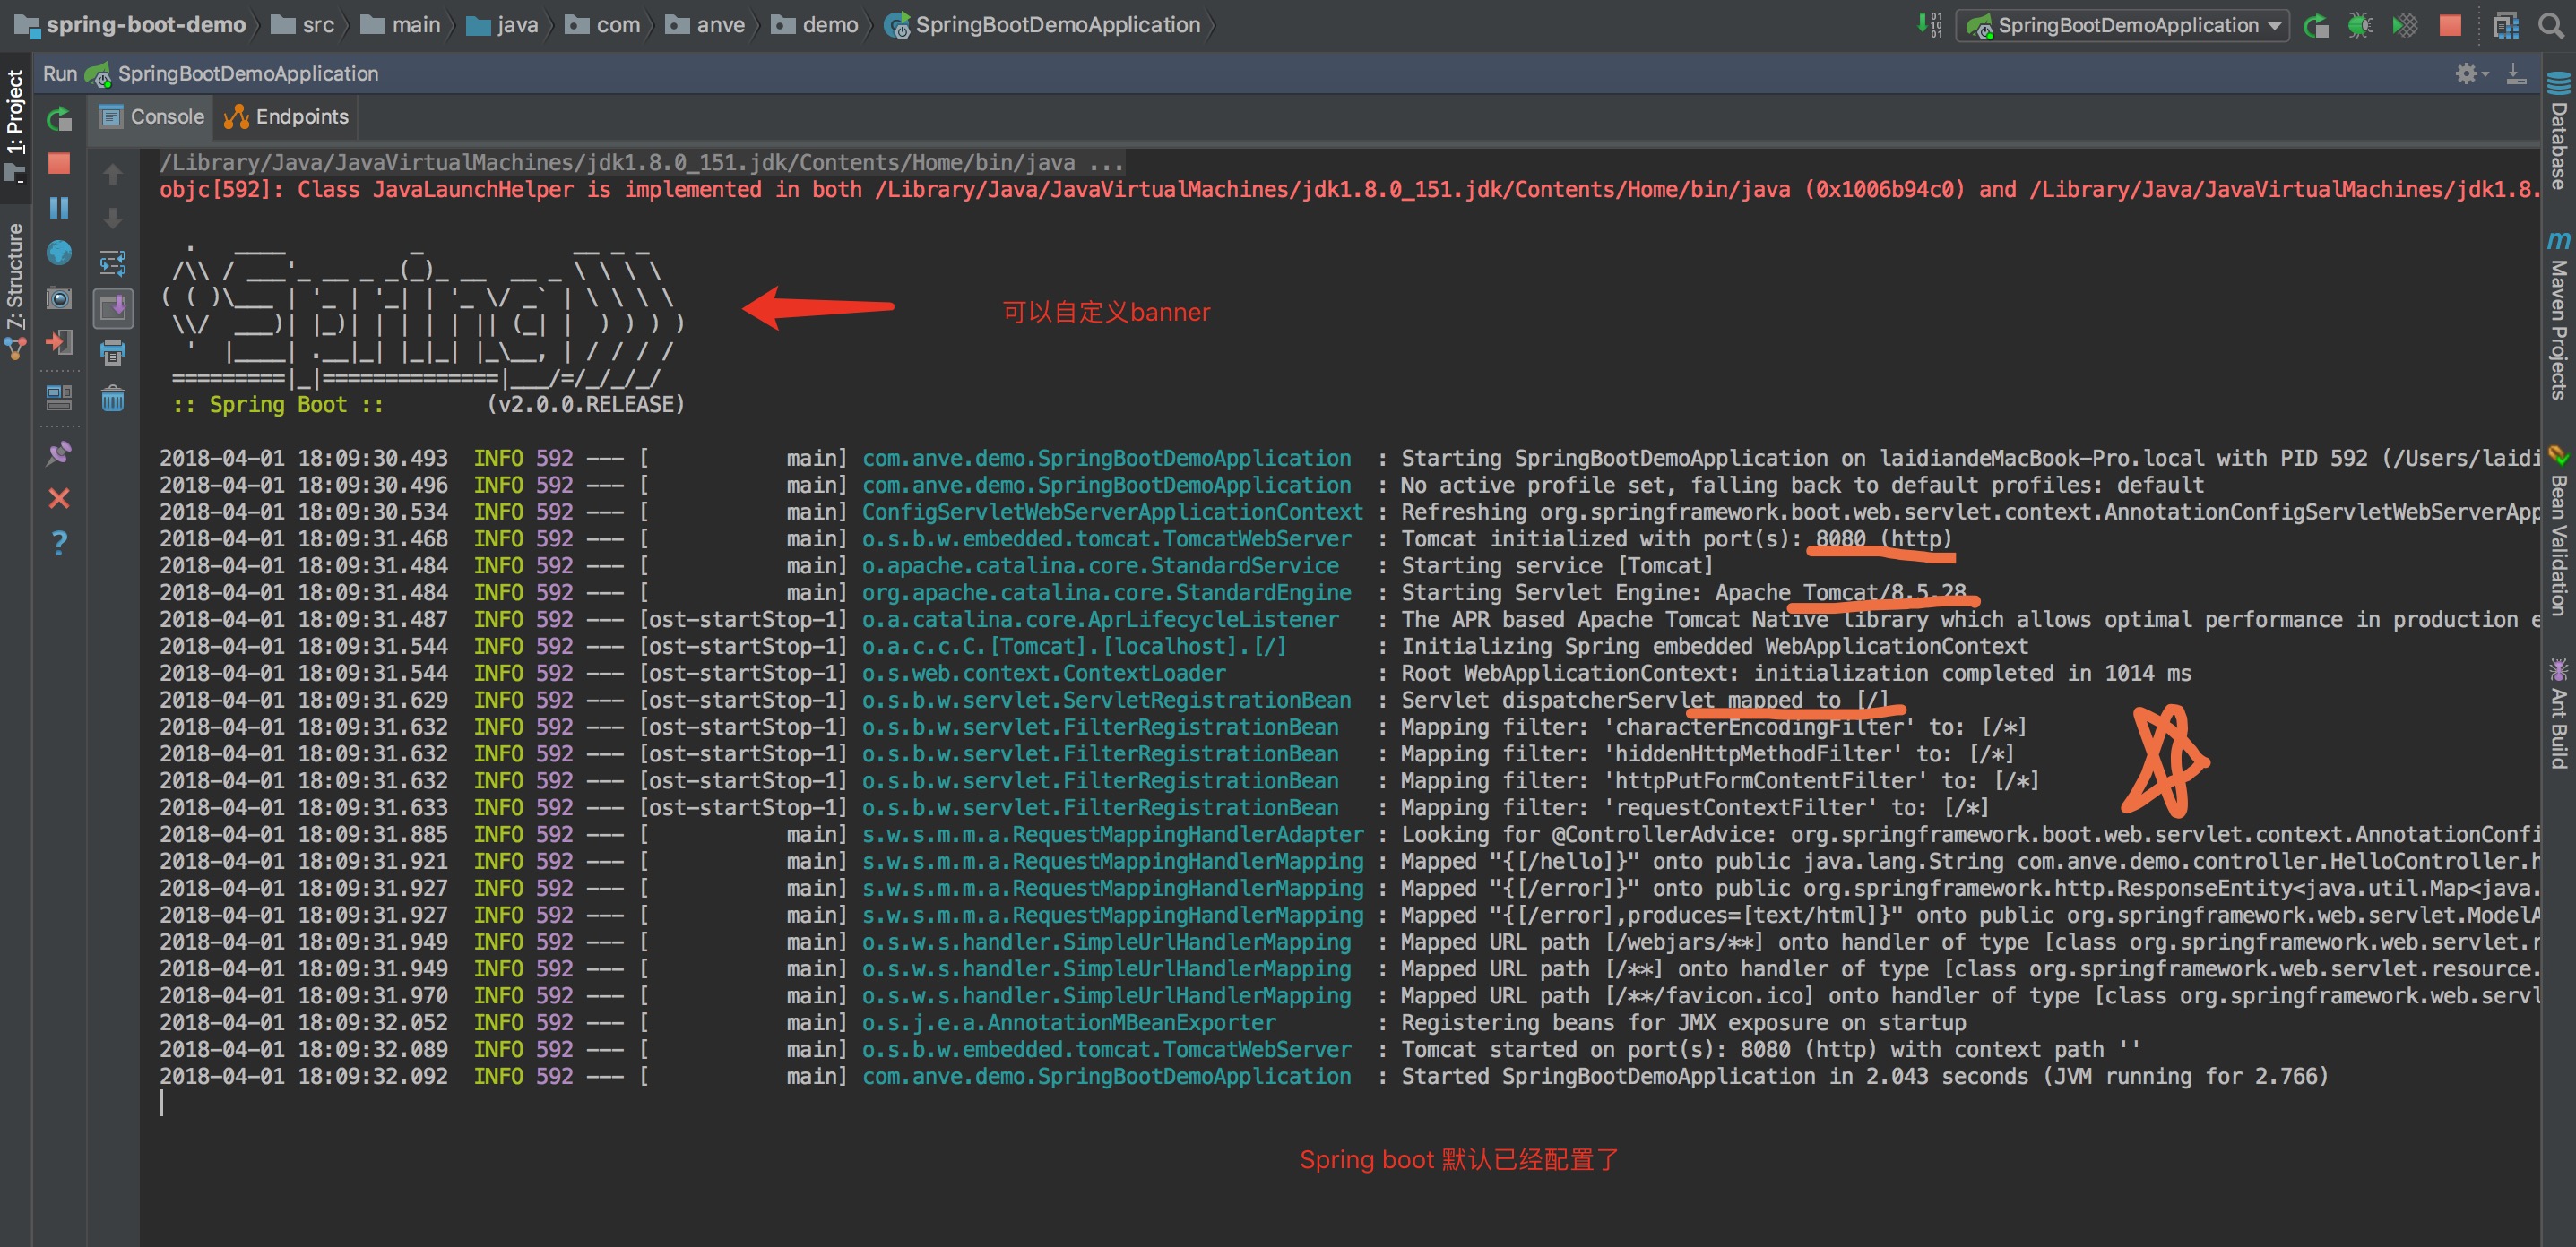Click the down arrow stack trace navigation icon

click(113, 218)
